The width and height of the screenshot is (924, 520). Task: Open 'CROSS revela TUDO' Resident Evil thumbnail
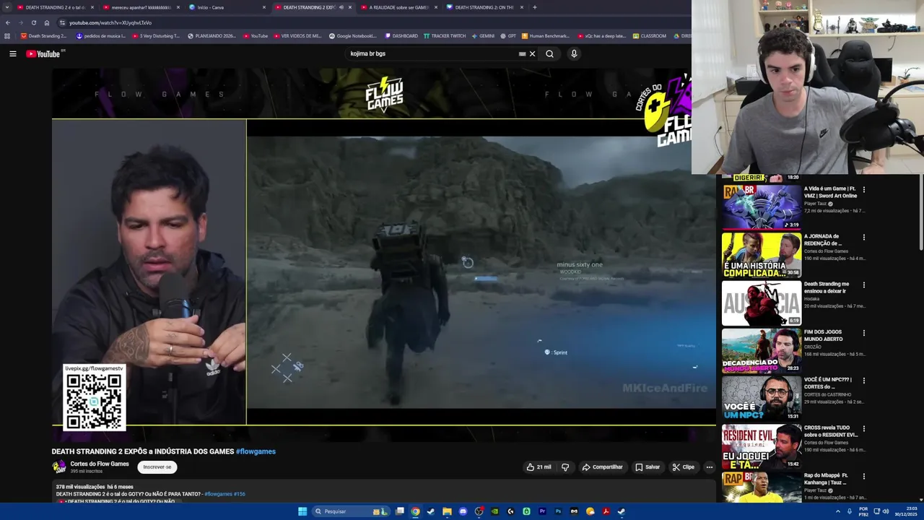[x=761, y=446]
